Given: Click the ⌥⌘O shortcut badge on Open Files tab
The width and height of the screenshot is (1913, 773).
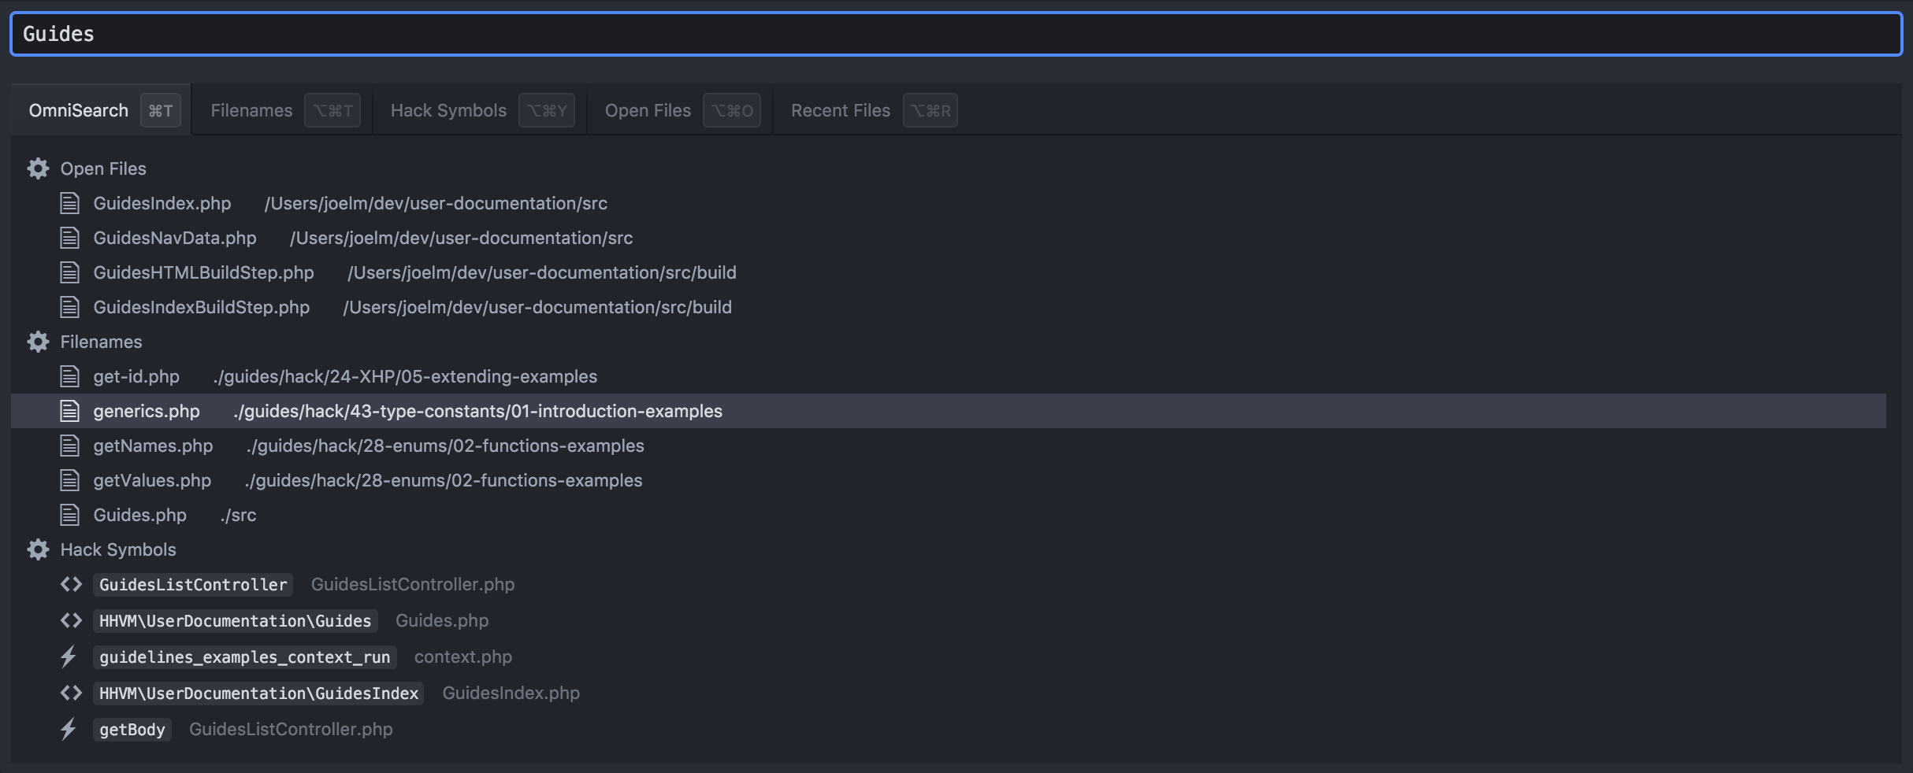Looking at the screenshot, I should [732, 110].
